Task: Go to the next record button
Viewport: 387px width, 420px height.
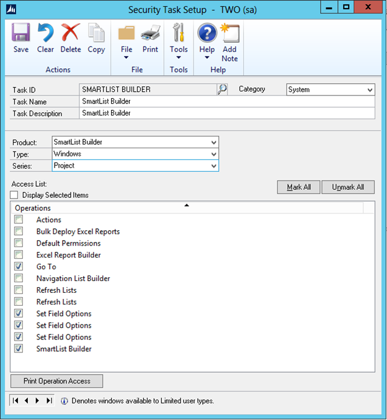Action: [x=37, y=400]
